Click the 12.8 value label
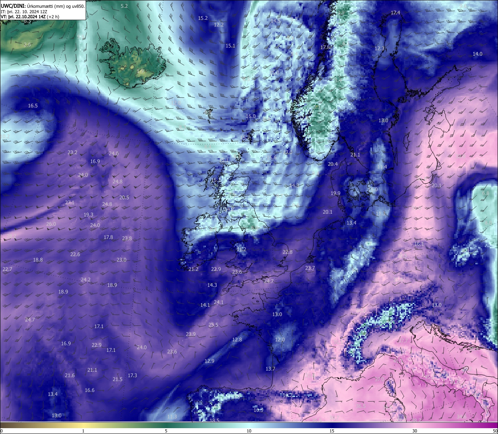 pyautogui.click(x=237, y=339)
